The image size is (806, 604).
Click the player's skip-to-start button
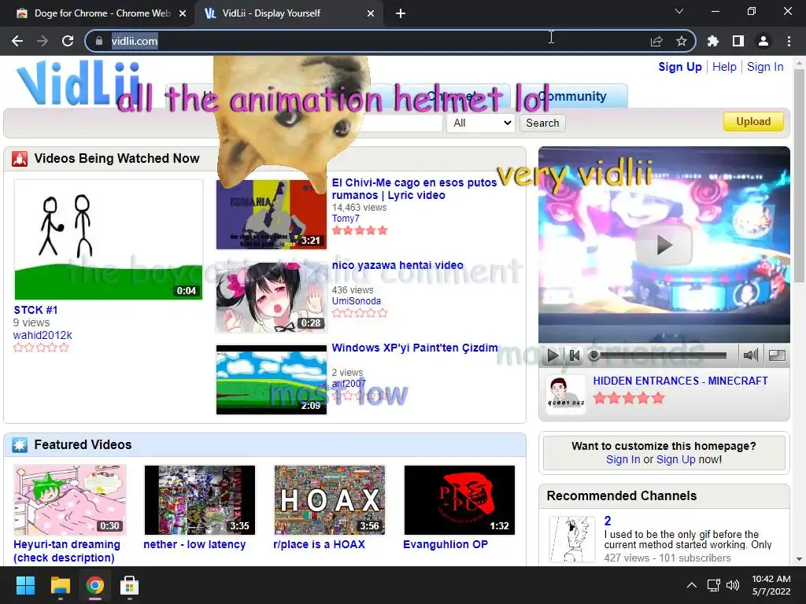click(x=575, y=355)
